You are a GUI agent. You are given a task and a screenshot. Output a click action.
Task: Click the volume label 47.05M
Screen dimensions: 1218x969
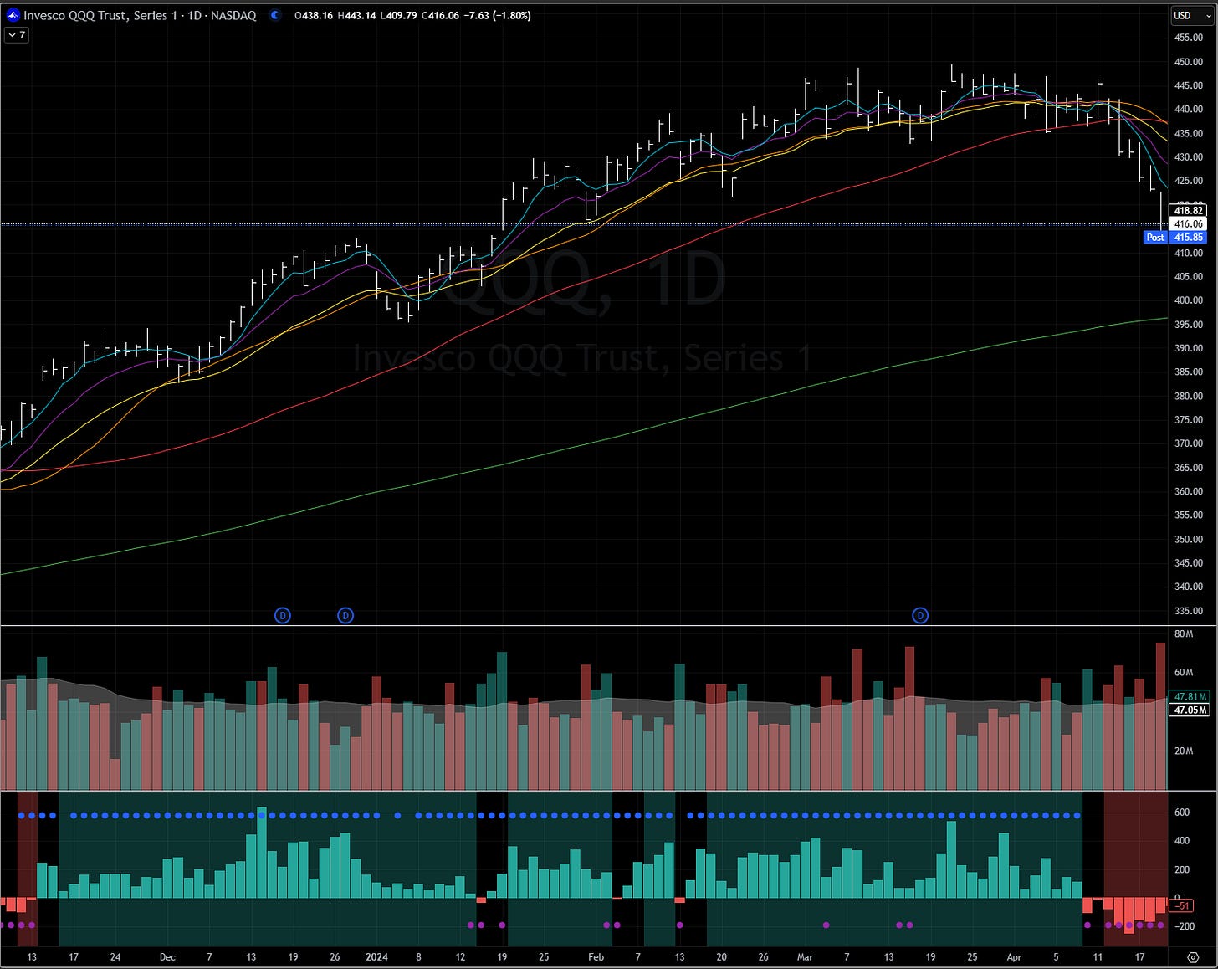pos(1190,710)
